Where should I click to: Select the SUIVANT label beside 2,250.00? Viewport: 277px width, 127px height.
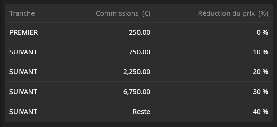[23, 72]
